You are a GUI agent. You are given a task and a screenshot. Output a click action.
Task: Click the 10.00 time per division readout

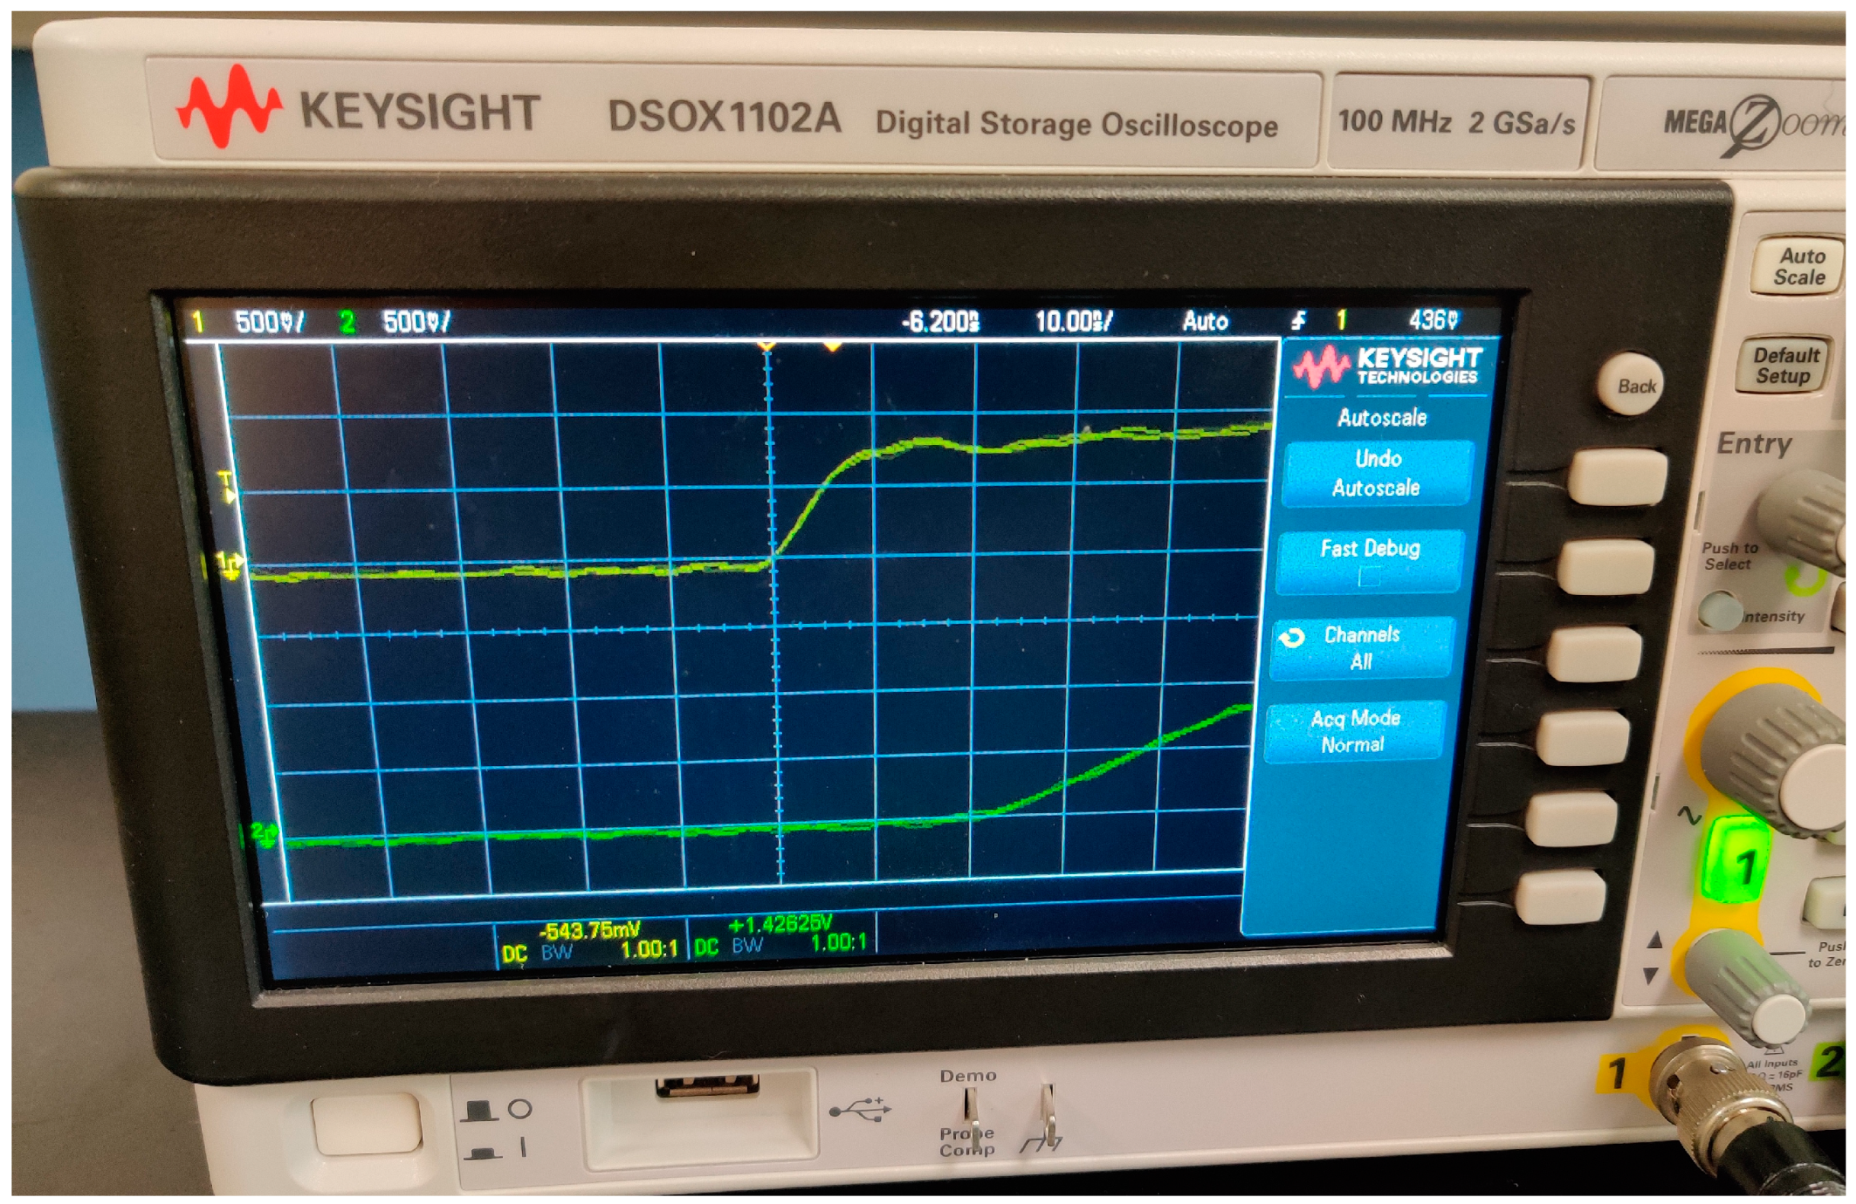pyautogui.click(x=1074, y=322)
